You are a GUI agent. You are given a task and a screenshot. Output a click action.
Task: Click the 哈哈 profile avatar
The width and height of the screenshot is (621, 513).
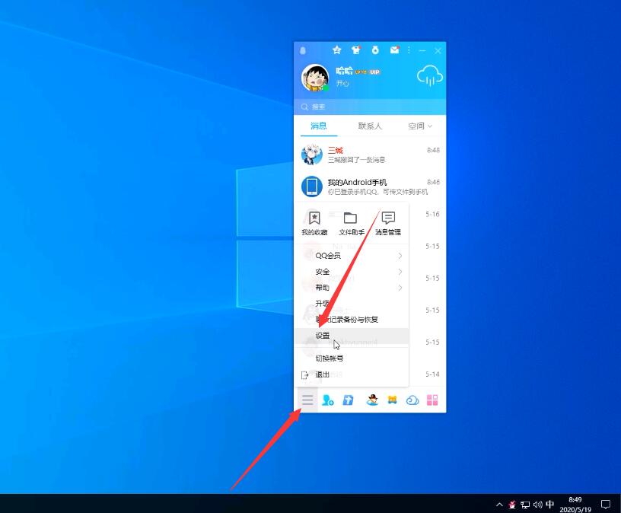[315, 78]
